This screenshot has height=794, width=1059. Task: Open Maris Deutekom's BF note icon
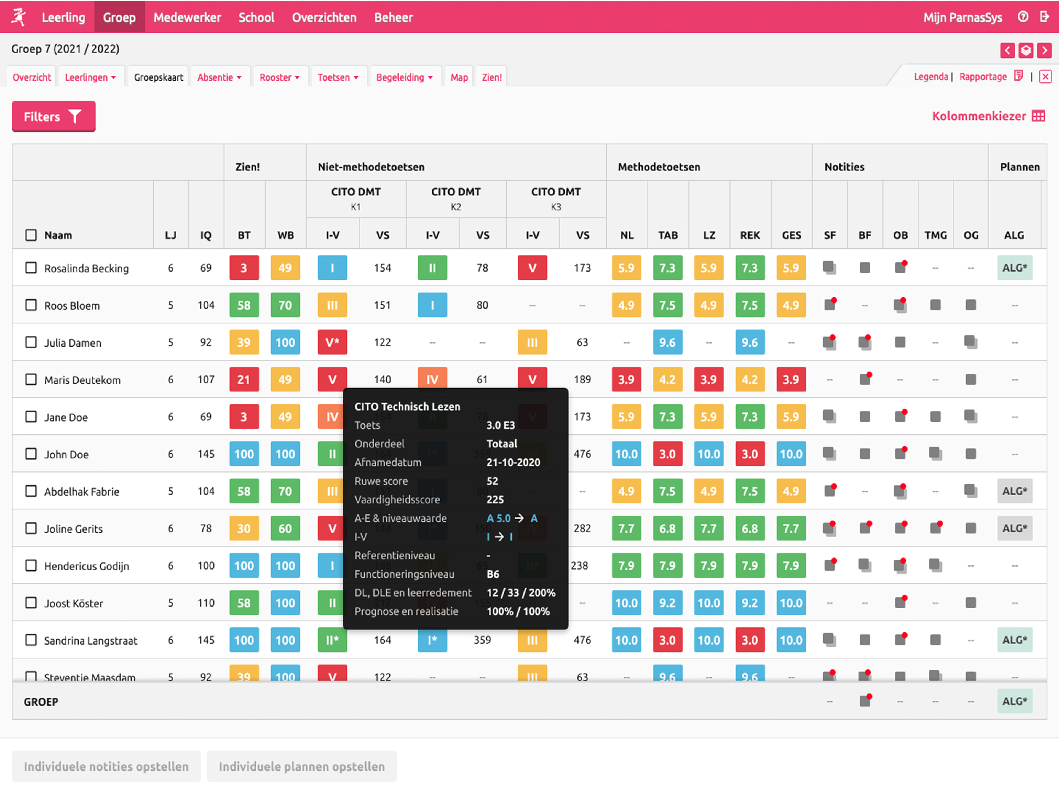pos(865,379)
